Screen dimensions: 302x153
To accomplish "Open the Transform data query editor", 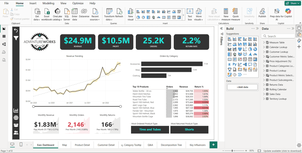I will point(109,13).
